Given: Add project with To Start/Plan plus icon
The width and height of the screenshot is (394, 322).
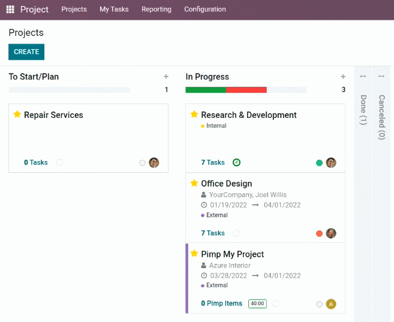Looking at the screenshot, I should (x=166, y=77).
